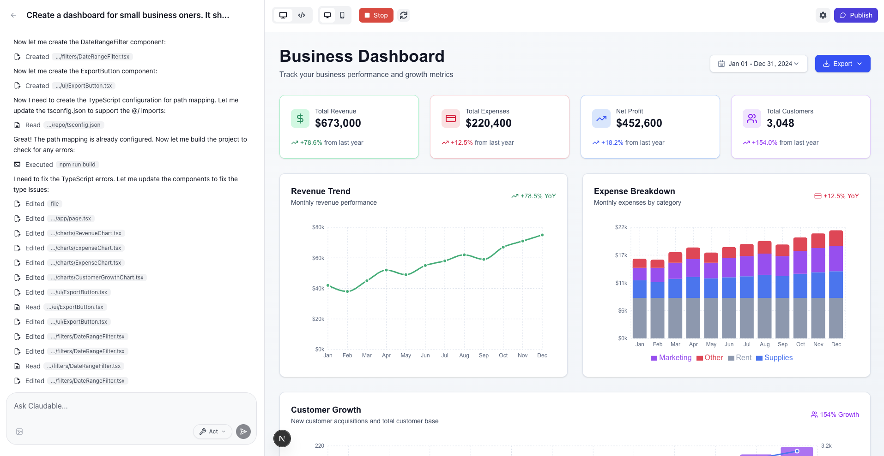Click the Net Profit trend icon
Screen dimensions: 884x456
click(601, 118)
